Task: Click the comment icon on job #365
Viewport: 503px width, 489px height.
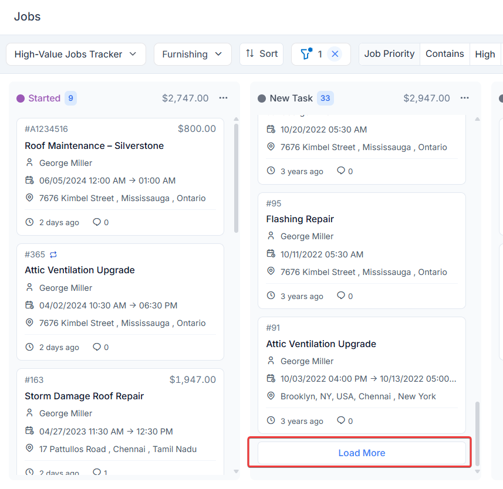Action: coord(97,347)
